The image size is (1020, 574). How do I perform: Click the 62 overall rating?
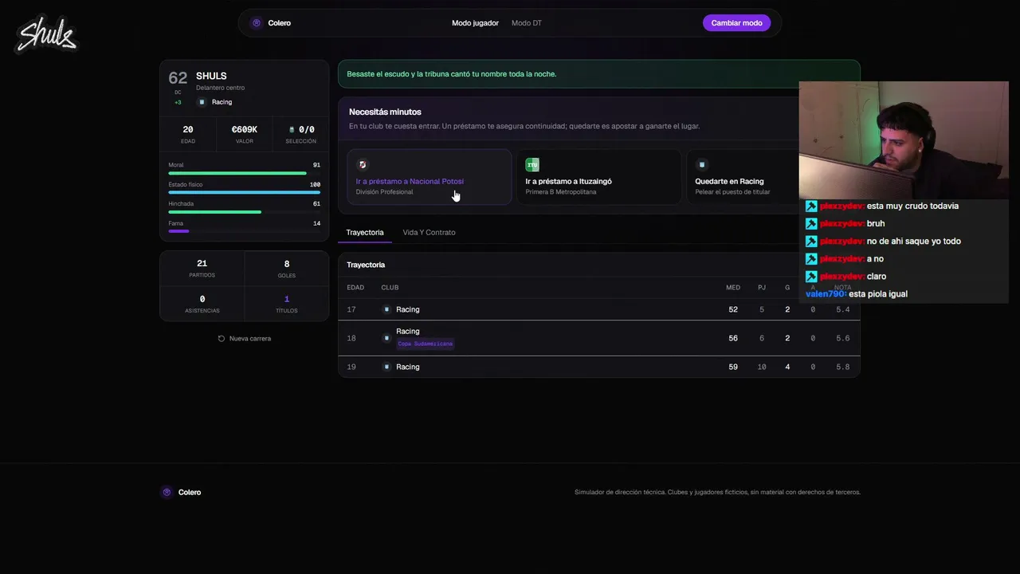178,78
